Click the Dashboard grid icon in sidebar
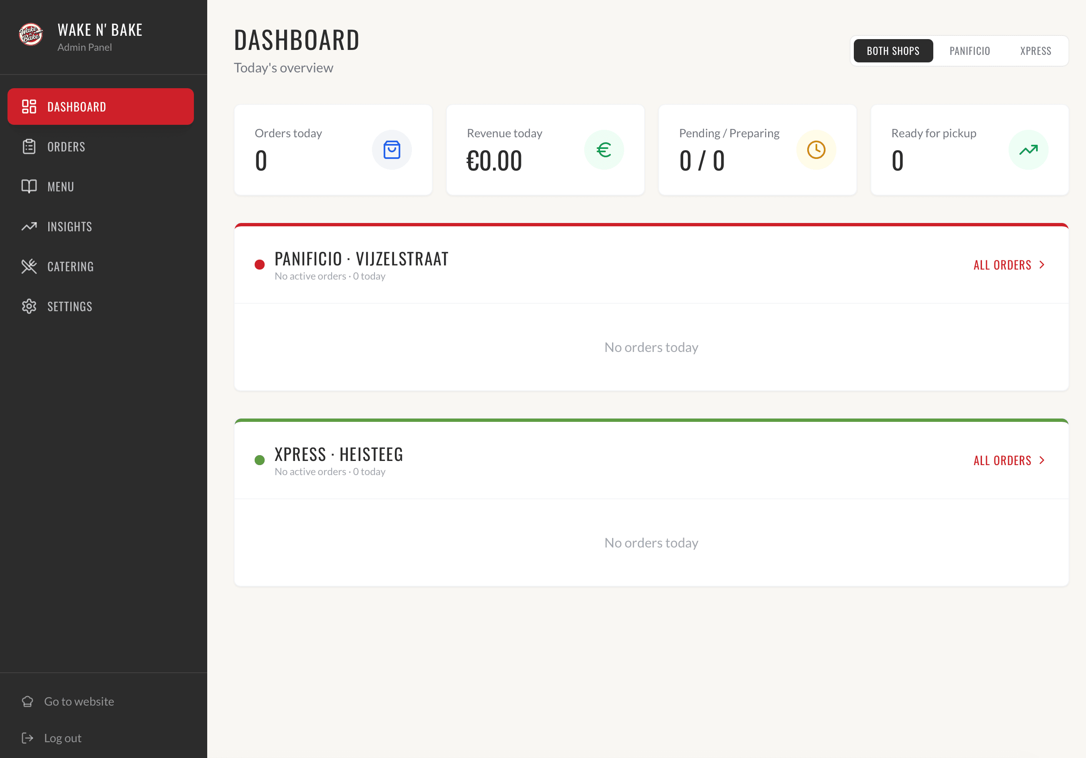1086x758 pixels. [x=29, y=107]
